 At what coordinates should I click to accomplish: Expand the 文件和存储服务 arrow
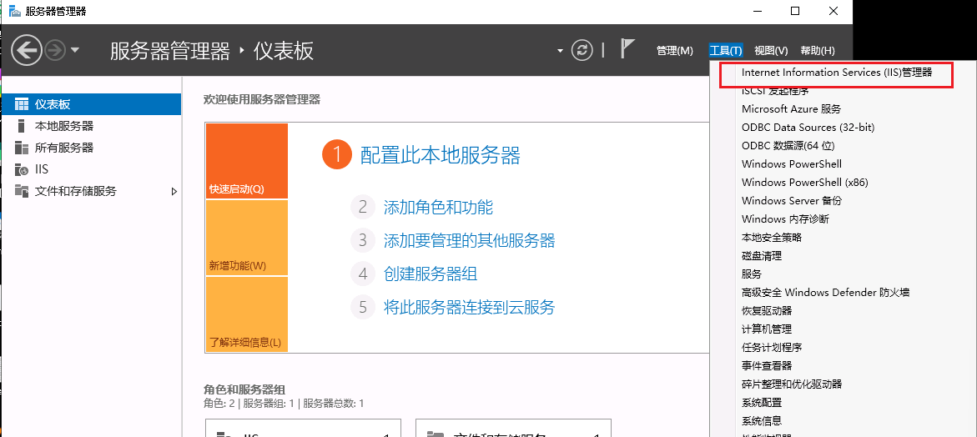coord(174,191)
